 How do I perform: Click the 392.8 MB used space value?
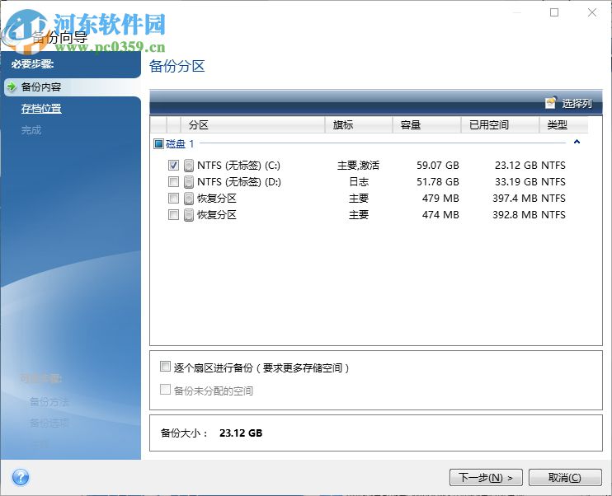click(515, 215)
